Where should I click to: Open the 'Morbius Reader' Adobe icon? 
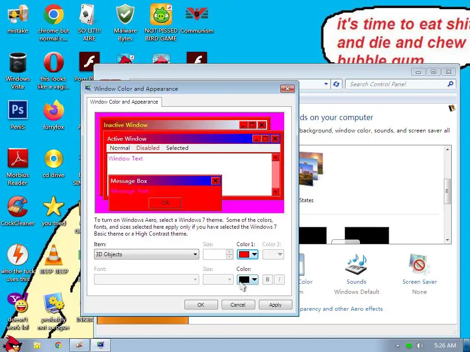18,158
